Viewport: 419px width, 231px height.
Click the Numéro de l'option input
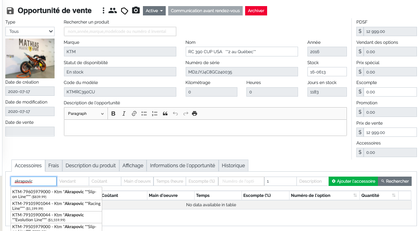point(241,181)
